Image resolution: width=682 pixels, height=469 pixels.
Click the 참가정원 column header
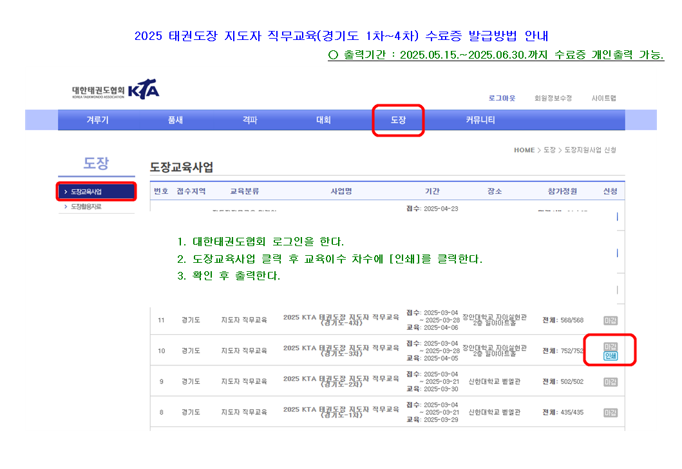coord(562,191)
